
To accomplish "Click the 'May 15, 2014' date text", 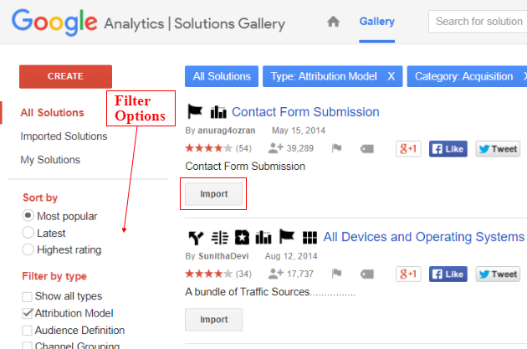I will (x=299, y=131).
